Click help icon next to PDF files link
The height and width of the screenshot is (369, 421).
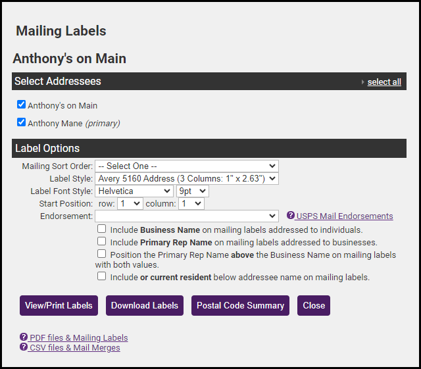click(24, 337)
